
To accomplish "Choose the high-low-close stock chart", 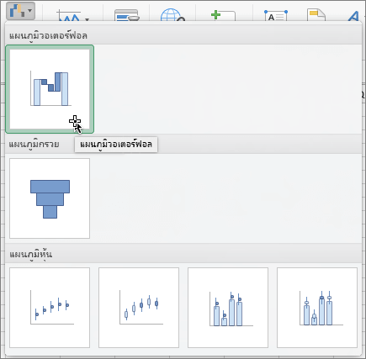I will point(50,308).
